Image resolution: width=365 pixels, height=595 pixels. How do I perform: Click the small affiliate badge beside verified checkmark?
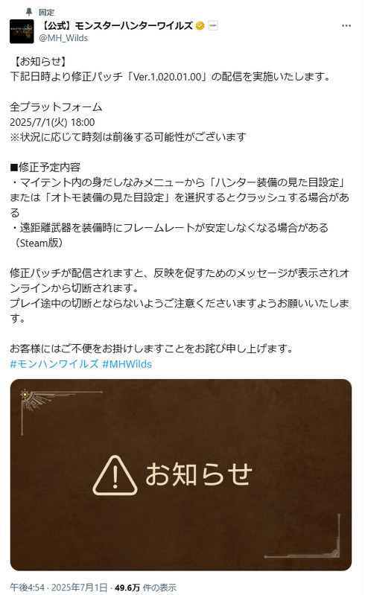[x=213, y=26]
